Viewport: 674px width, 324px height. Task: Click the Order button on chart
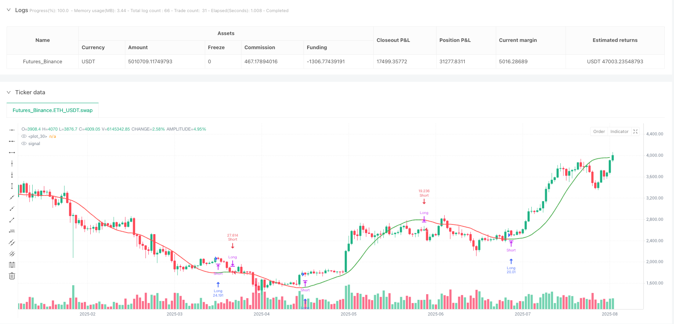tap(599, 131)
